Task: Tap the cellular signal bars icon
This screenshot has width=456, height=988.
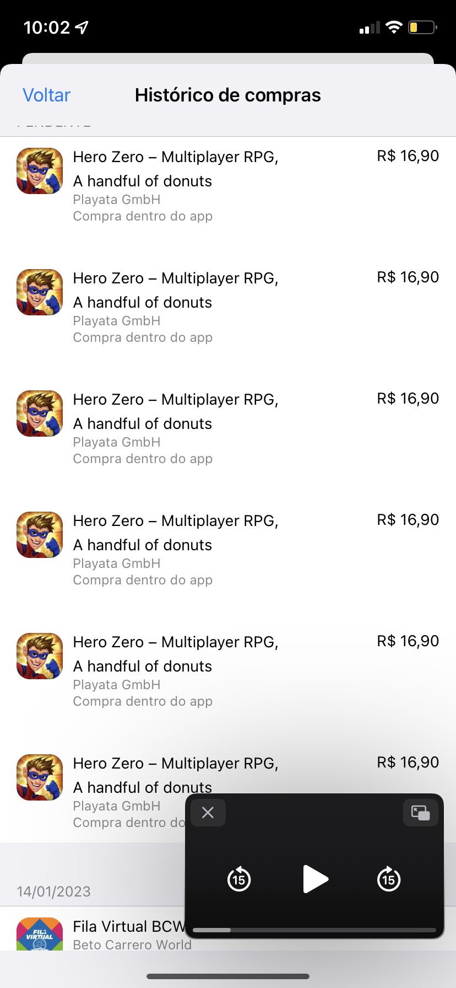Action: pos(370,28)
